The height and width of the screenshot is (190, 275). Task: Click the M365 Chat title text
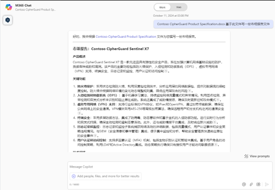coord(23,5)
